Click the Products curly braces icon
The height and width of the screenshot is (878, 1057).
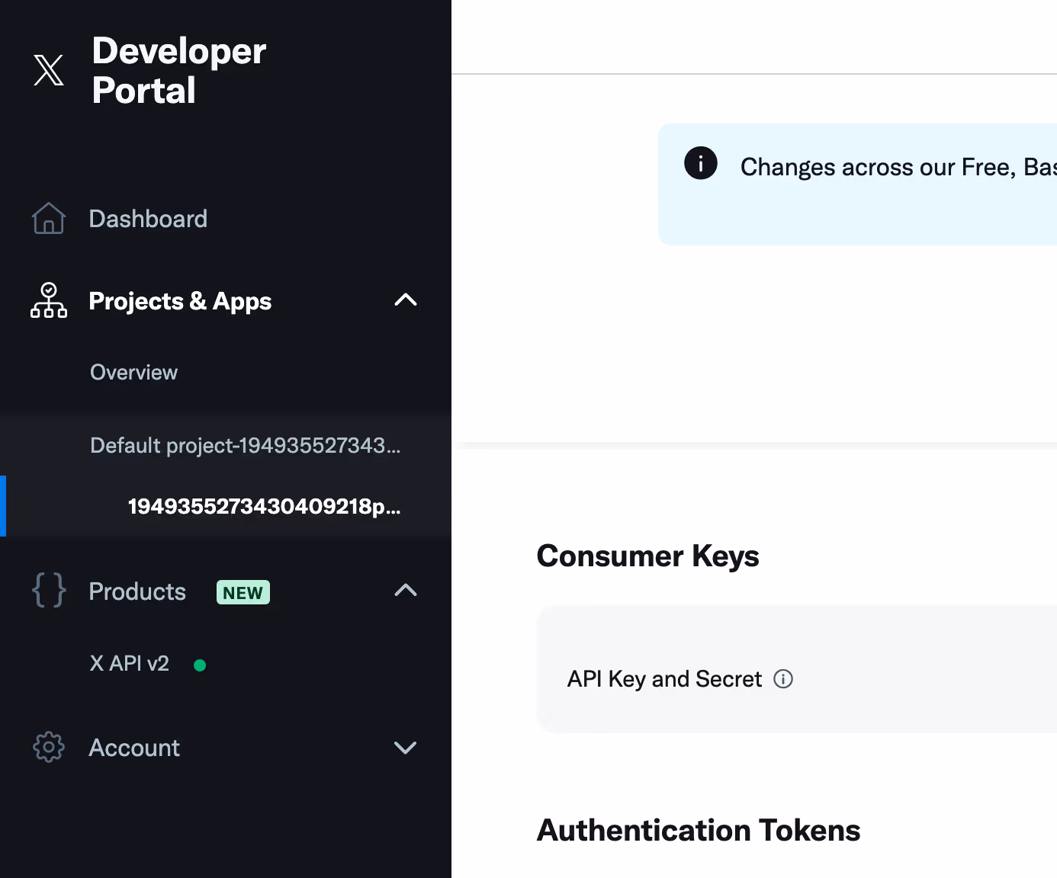(49, 591)
